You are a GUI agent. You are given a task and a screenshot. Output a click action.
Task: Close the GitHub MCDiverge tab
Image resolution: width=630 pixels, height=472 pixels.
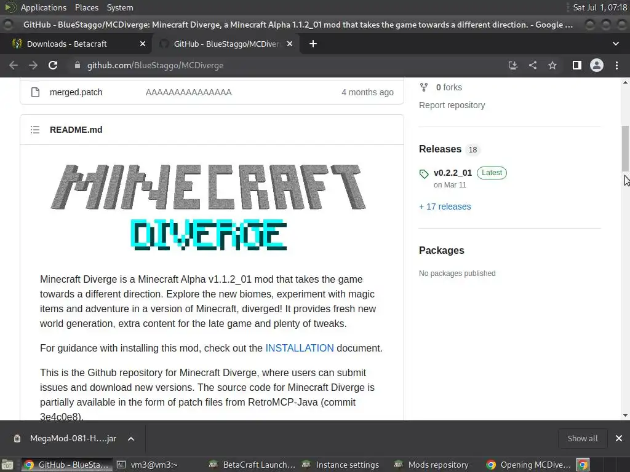pos(290,44)
